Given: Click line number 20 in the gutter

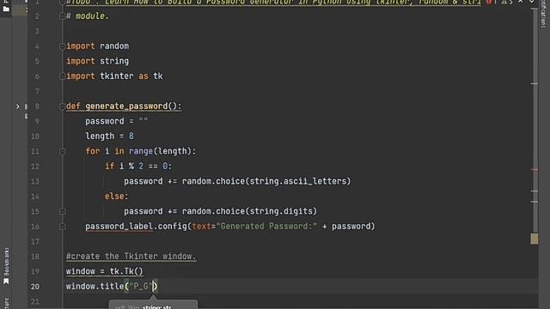Looking at the screenshot, I should pos(35,287).
